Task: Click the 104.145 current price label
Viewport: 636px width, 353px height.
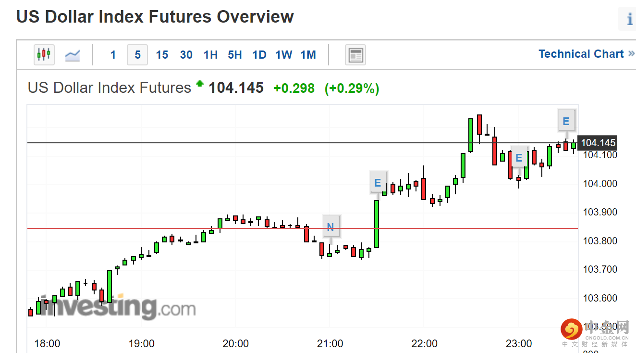Action: tap(598, 143)
